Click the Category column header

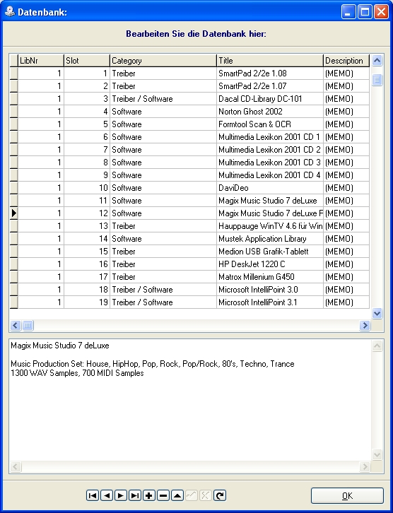(x=163, y=61)
